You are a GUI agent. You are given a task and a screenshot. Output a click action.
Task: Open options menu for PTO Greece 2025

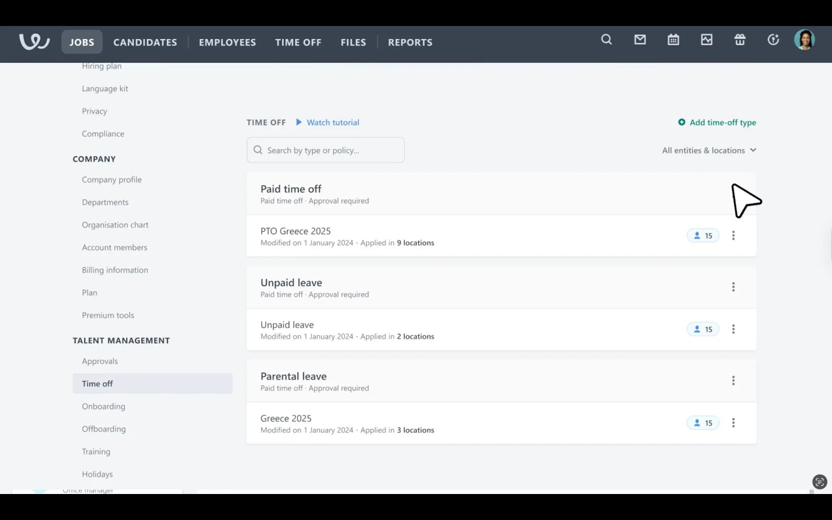[x=733, y=236]
